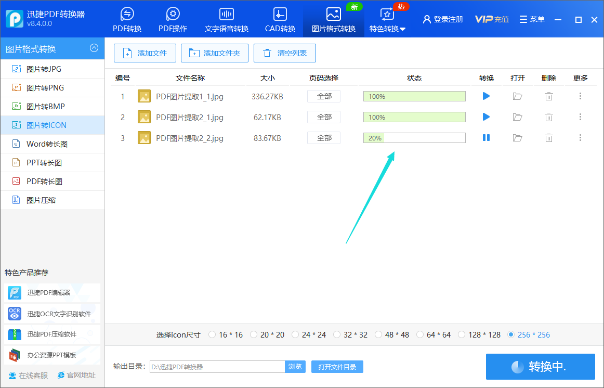604x388 pixels.
Task: Open the 菜单 hamburger menu
Action: pyautogui.click(x=532, y=19)
